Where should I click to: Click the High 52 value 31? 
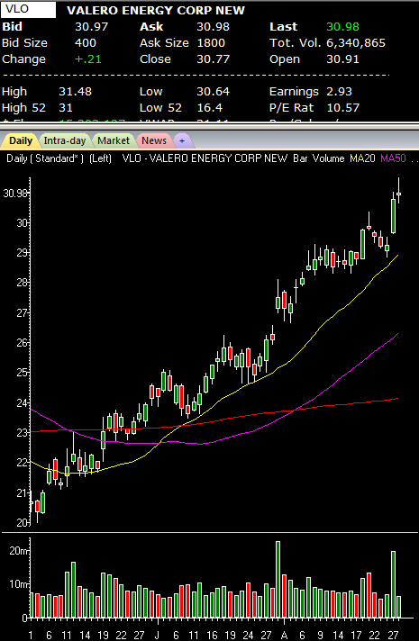[66, 108]
